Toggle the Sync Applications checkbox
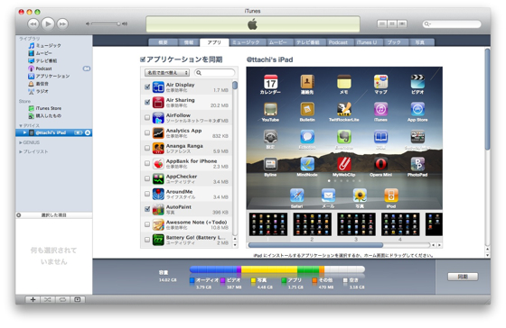 point(143,59)
